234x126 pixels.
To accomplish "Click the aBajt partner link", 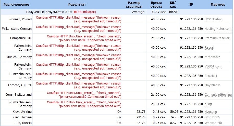I will pyautogui.click(x=208, y=104).
